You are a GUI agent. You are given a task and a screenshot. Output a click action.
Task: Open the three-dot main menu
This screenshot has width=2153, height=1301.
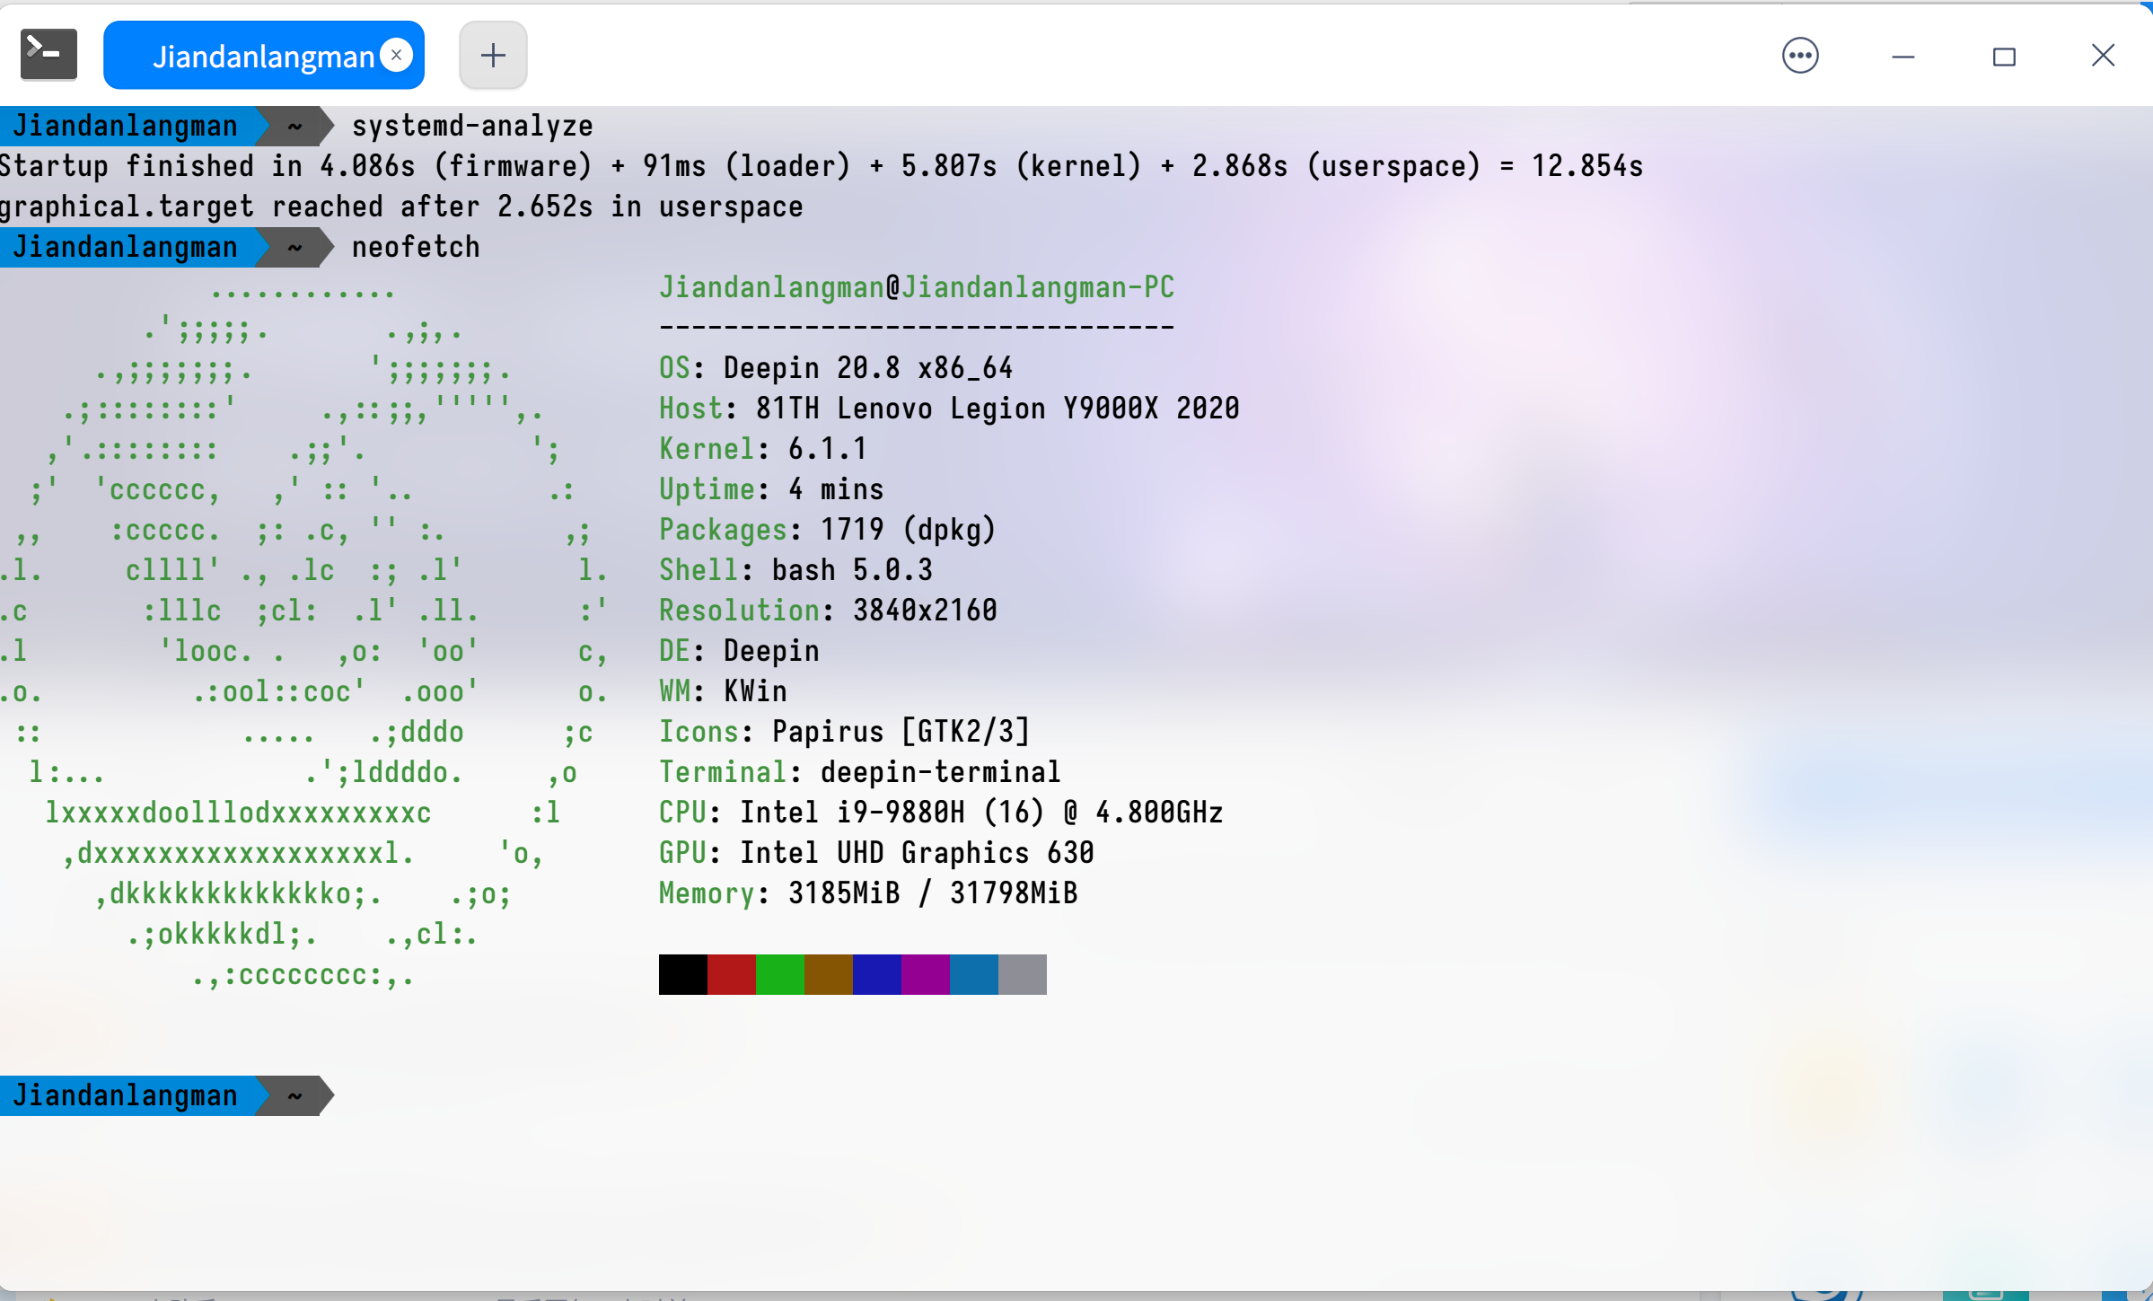coord(1799,56)
